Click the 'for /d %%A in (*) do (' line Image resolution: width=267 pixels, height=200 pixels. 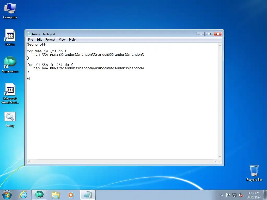coord(50,65)
